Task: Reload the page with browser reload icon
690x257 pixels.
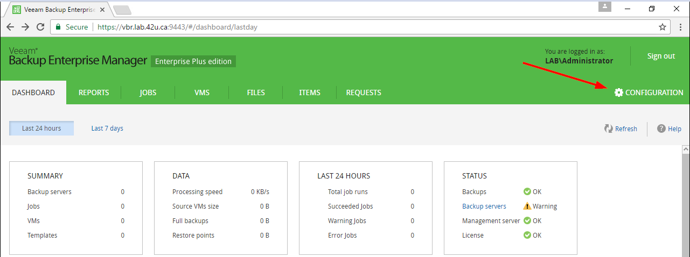Action: (x=40, y=27)
